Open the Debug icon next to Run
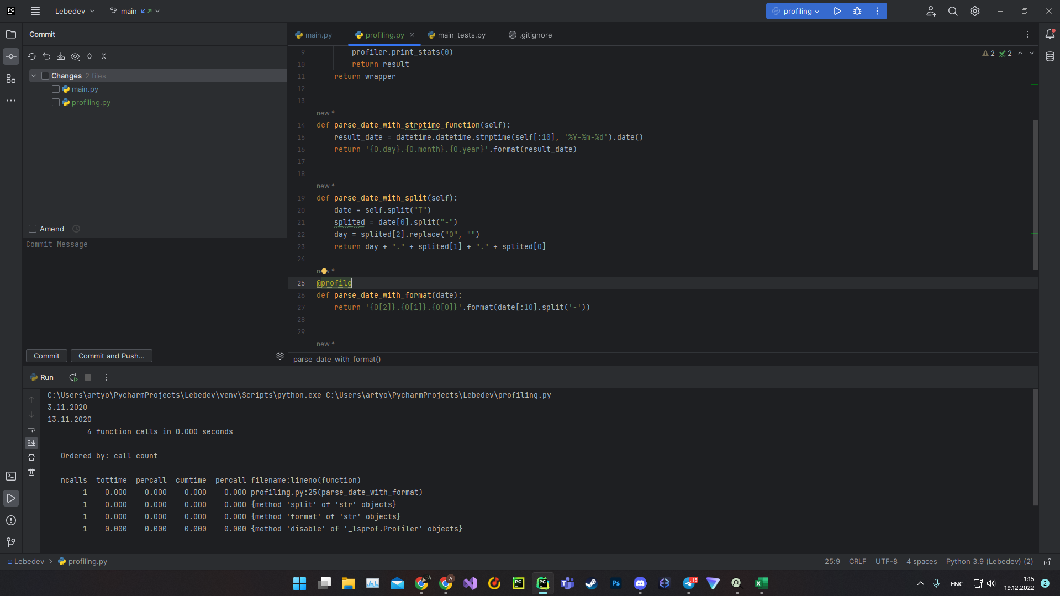This screenshot has height=596, width=1060. coord(857,11)
